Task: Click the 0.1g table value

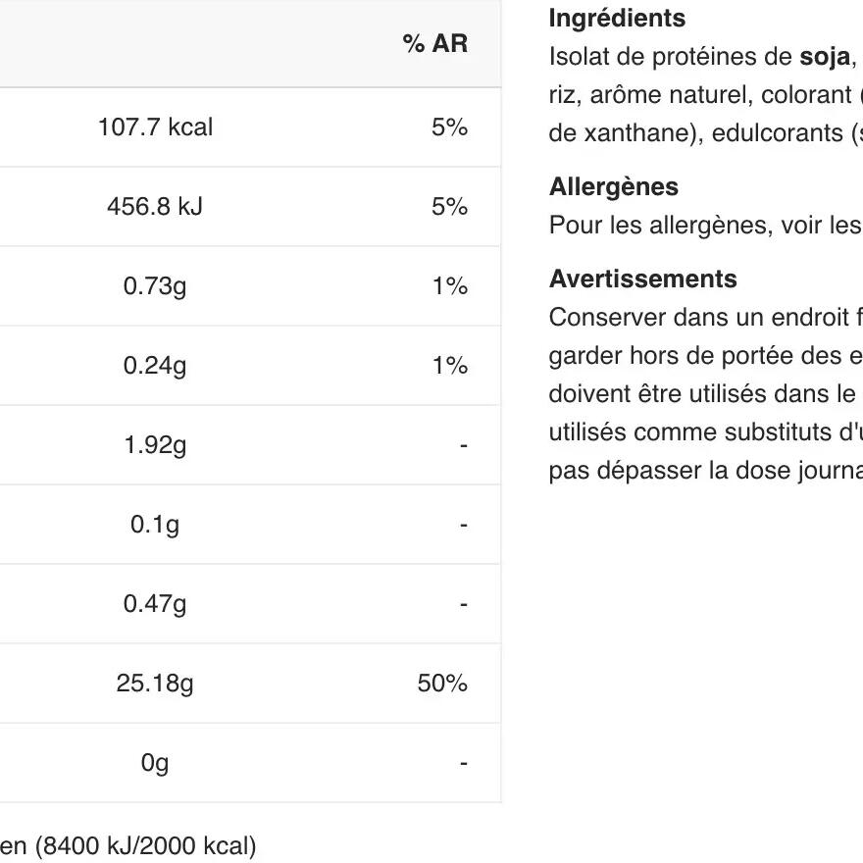Action: coord(155,525)
